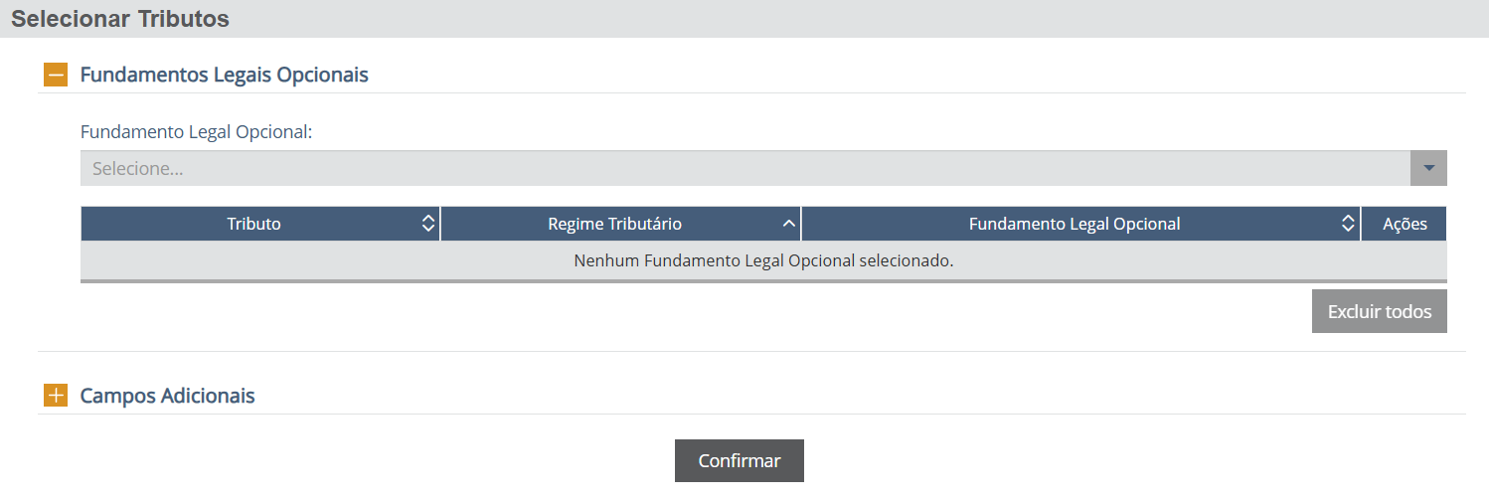Click the Fundamento Legal Opcional sort arrows icon

coord(1348,224)
